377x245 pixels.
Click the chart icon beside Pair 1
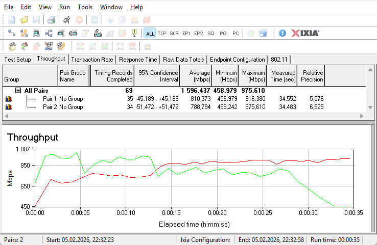pos(8,99)
